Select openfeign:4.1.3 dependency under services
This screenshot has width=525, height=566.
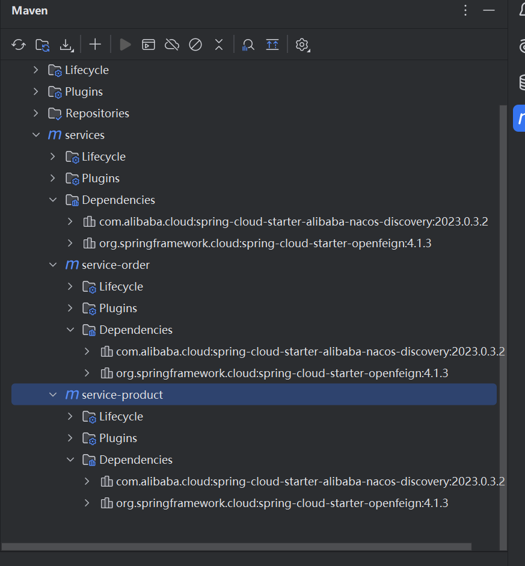(x=265, y=243)
